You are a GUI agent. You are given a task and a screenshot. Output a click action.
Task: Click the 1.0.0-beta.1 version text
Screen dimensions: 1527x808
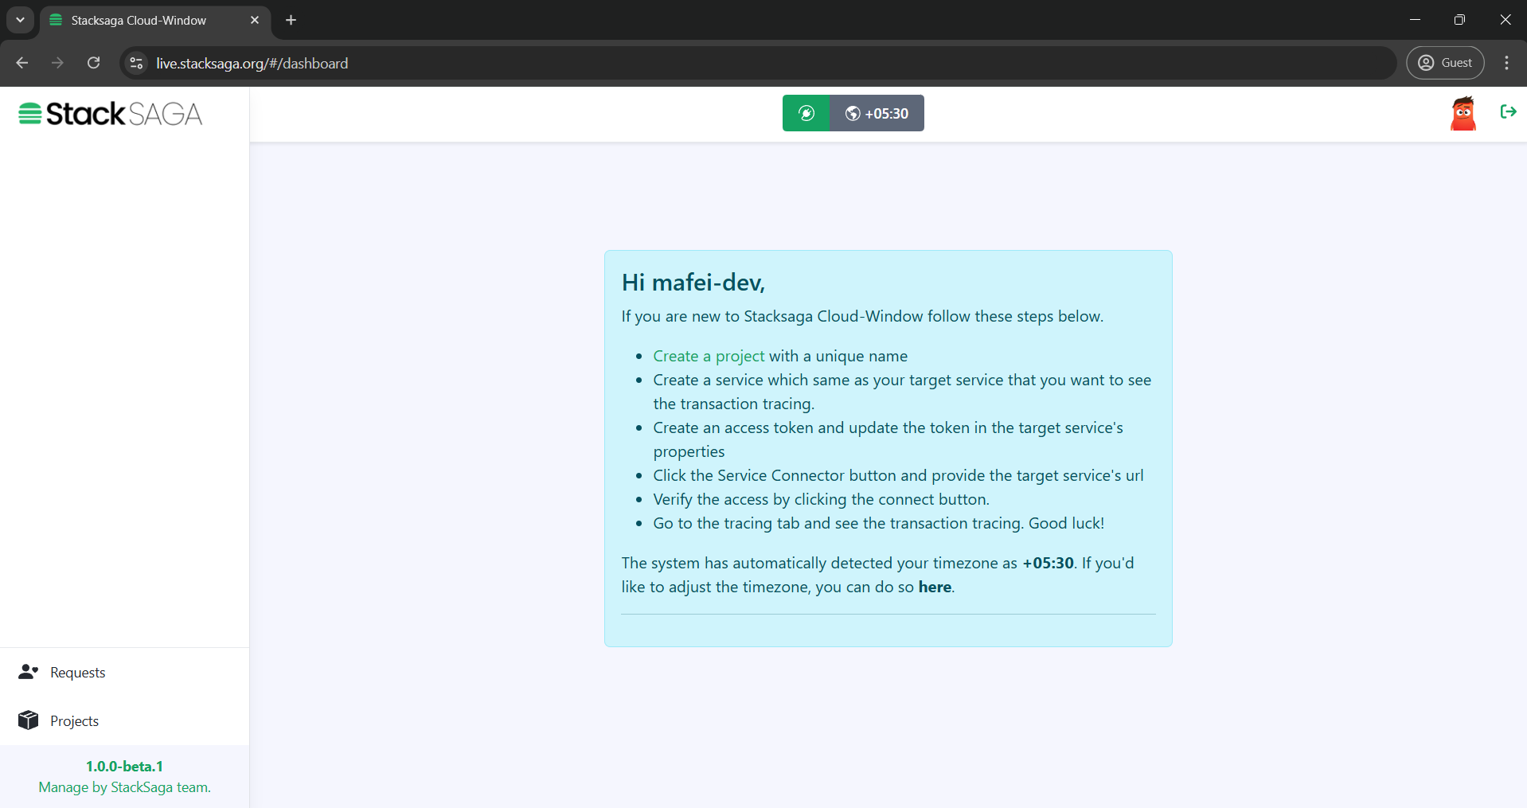point(124,766)
